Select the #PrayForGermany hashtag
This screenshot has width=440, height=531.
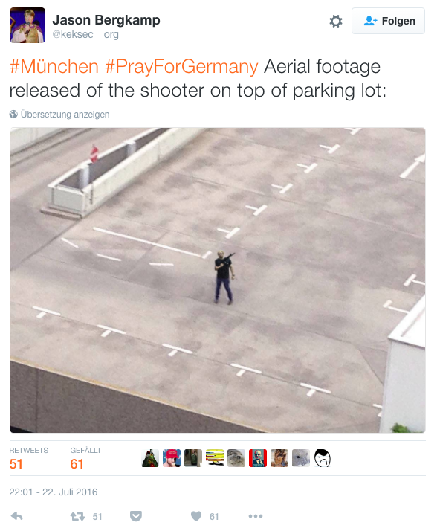pos(181,67)
